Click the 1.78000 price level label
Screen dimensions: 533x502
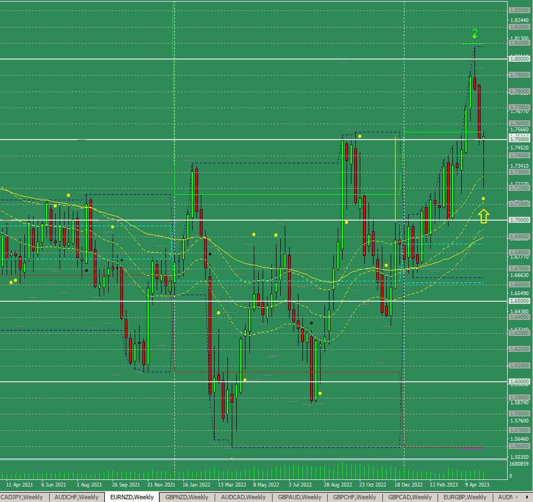click(x=519, y=92)
